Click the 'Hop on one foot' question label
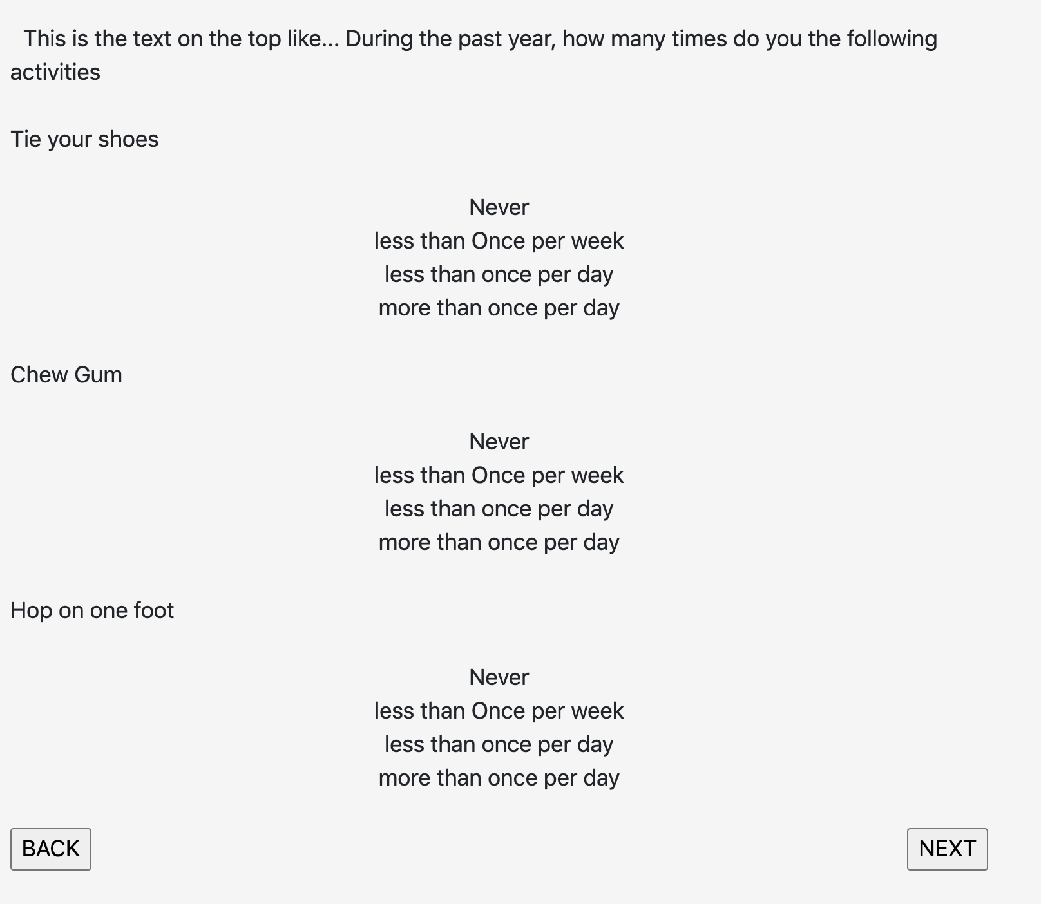This screenshot has width=1041, height=904. click(x=92, y=610)
